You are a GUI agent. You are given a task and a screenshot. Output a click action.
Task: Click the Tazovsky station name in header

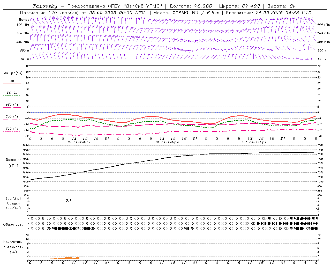pos(45,6)
